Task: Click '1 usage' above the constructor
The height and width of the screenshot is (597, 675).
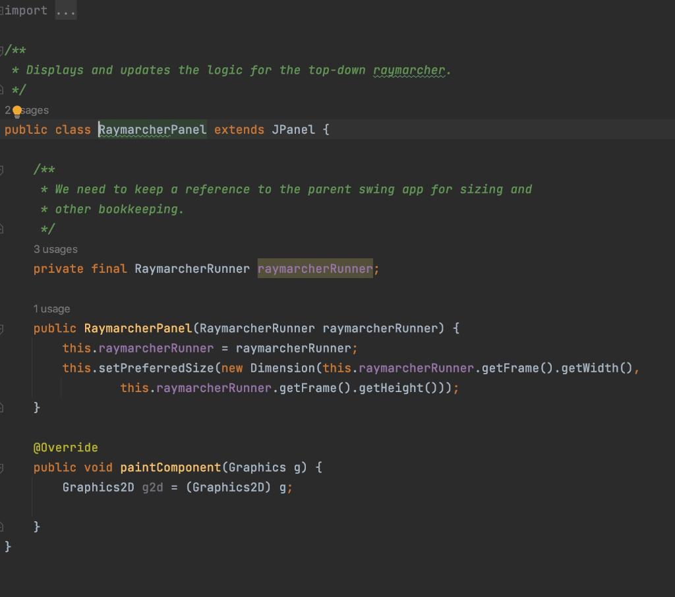Action: pyautogui.click(x=53, y=308)
